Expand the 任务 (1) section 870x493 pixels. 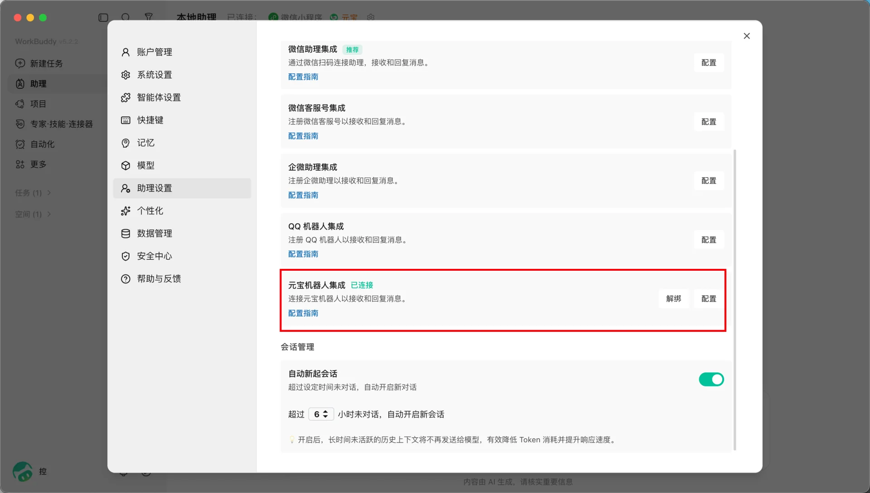click(33, 193)
